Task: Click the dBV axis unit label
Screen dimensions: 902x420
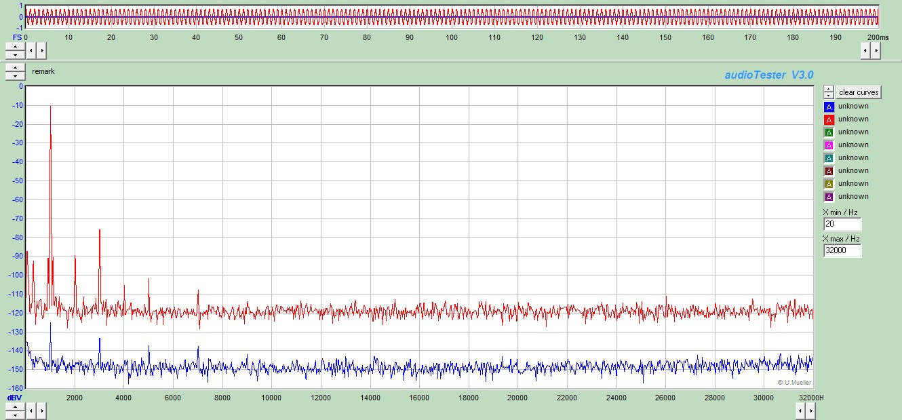Action: click(14, 398)
